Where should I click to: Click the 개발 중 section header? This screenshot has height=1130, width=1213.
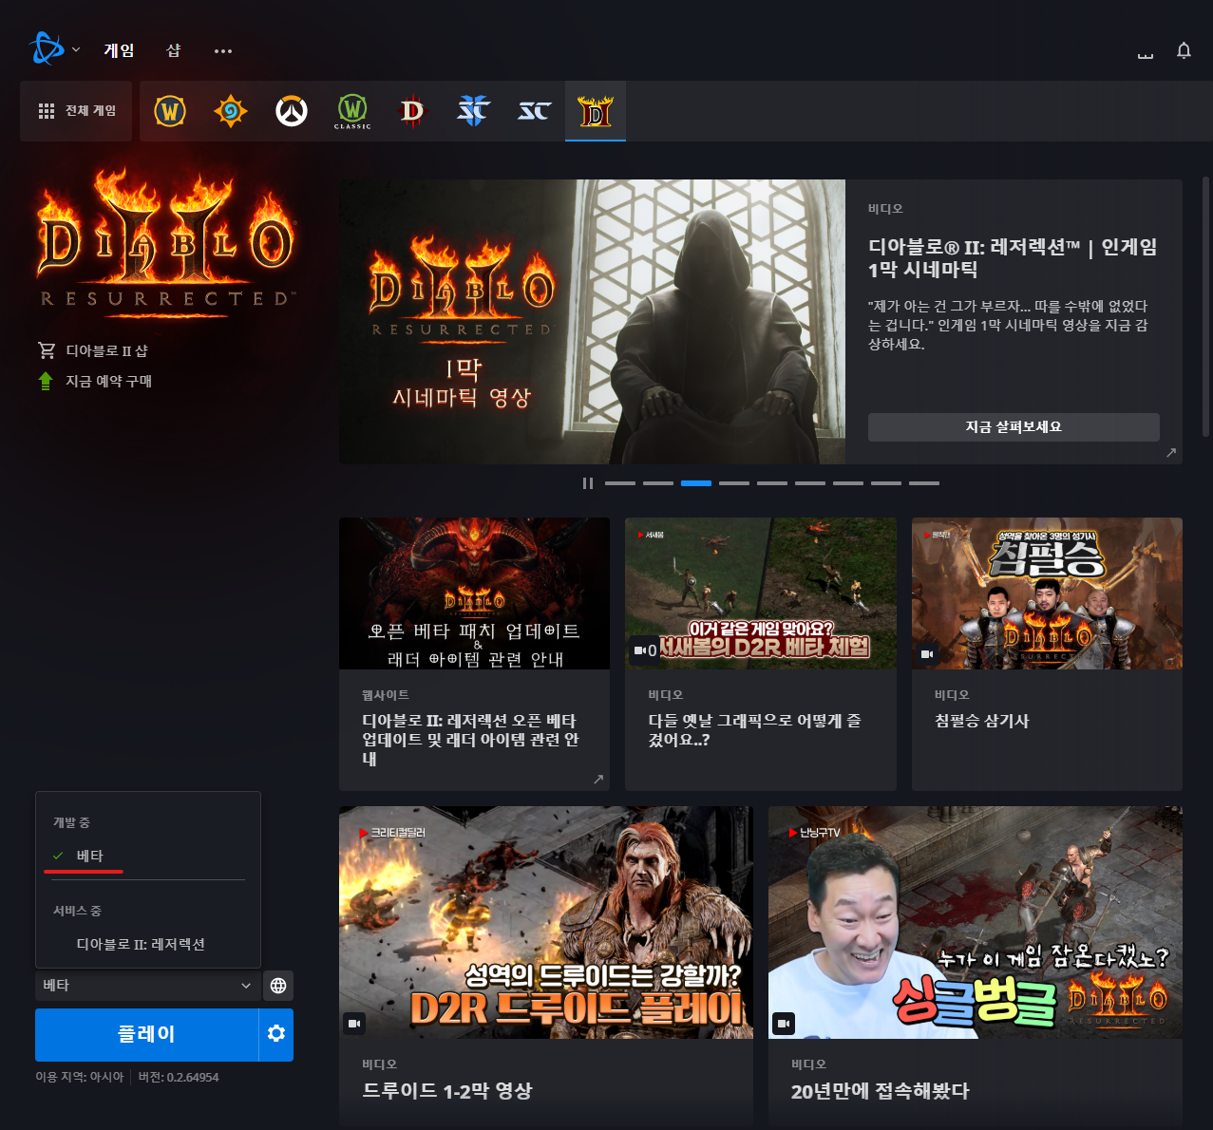tap(71, 822)
